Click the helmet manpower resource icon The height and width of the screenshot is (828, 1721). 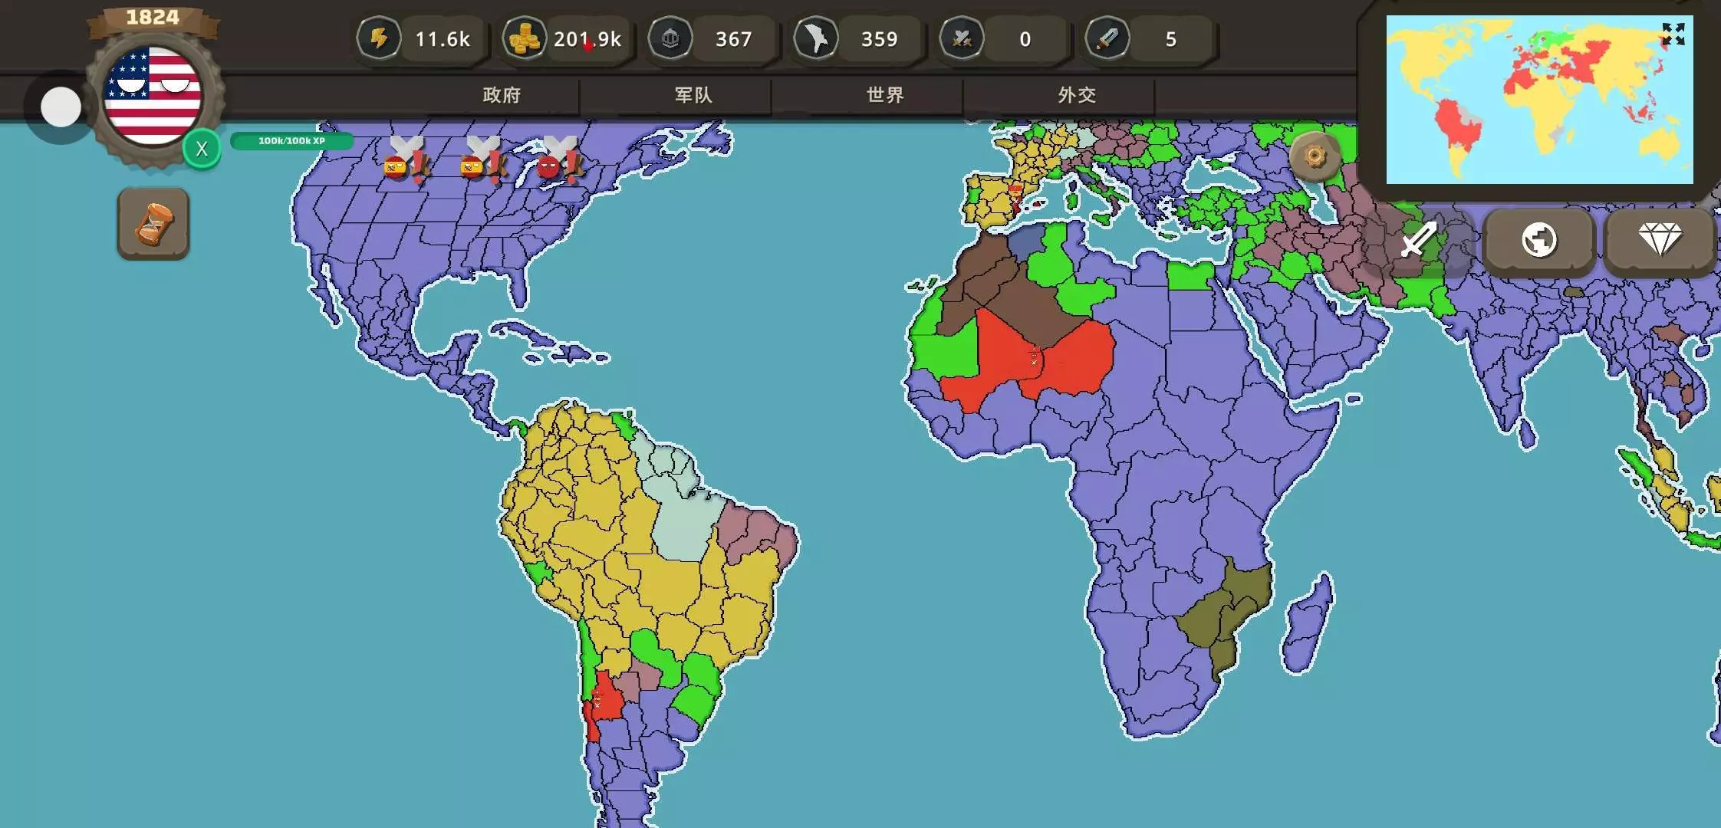(670, 38)
